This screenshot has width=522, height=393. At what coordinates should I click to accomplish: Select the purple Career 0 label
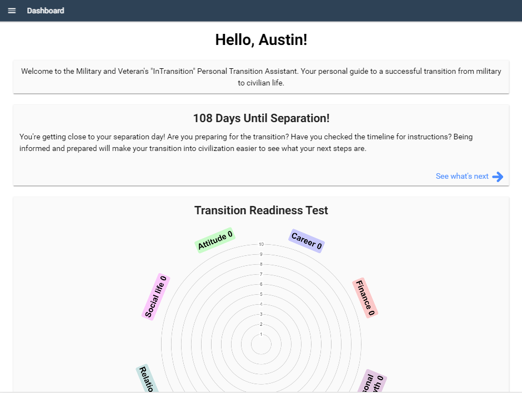(307, 241)
